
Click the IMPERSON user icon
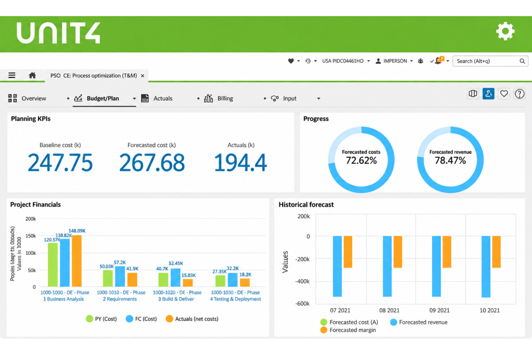pos(378,61)
